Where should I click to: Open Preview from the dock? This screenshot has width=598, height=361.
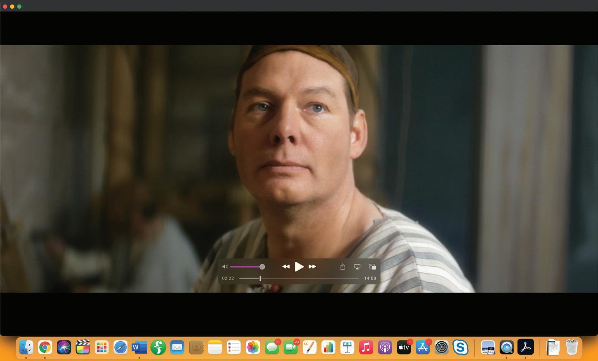pos(488,348)
